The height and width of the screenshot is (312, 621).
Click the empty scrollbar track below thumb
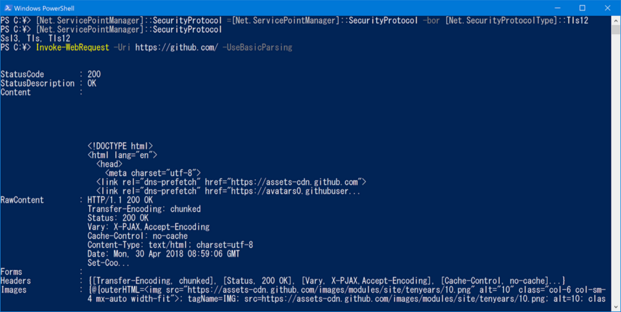[x=616, y=167]
